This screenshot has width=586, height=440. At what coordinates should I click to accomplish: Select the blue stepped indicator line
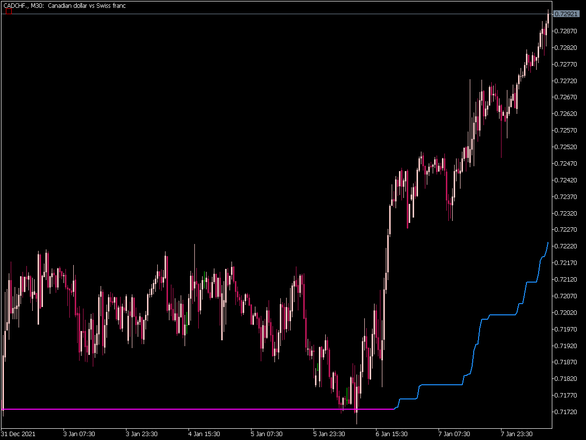(x=442, y=385)
